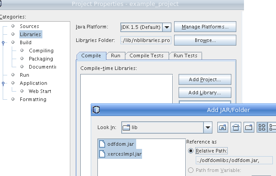Select Build category
The image size is (276, 176).
(x=26, y=42)
